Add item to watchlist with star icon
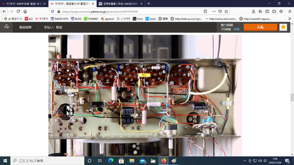This screenshot has height=165, width=294. pos(283,27)
